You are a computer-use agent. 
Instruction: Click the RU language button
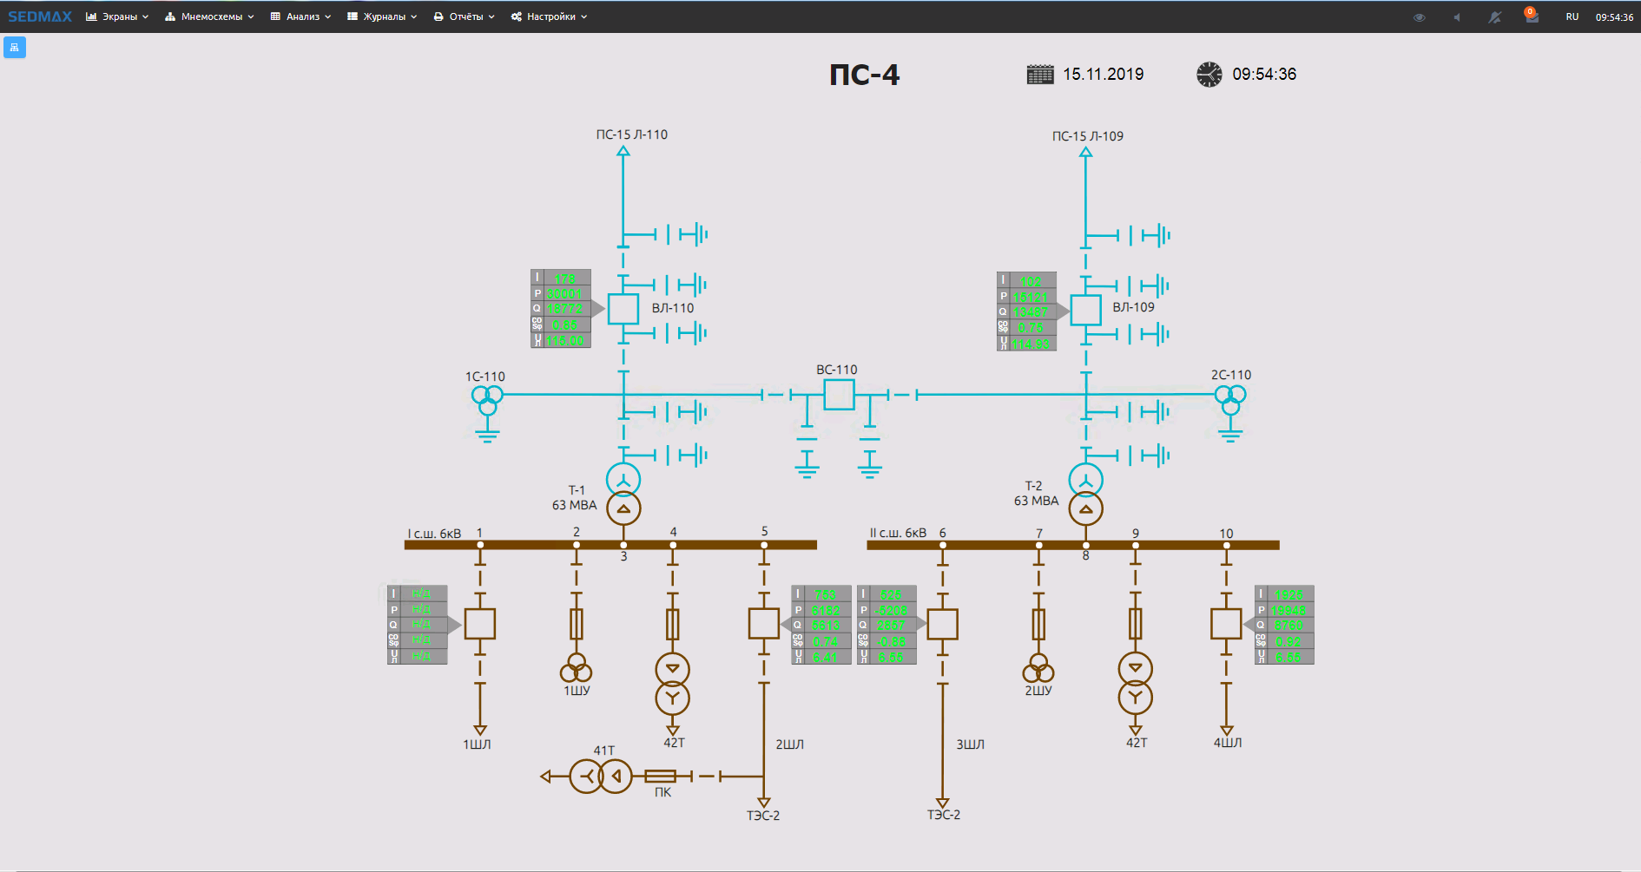click(1572, 16)
